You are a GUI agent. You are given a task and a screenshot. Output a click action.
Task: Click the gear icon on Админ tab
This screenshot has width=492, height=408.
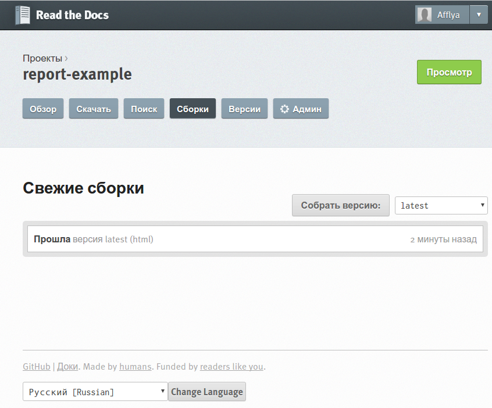(284, 109)
